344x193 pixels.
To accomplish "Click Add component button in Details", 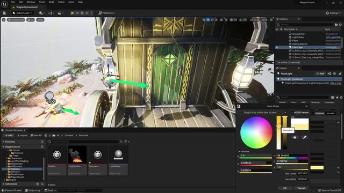I will (x=320, y=74).
